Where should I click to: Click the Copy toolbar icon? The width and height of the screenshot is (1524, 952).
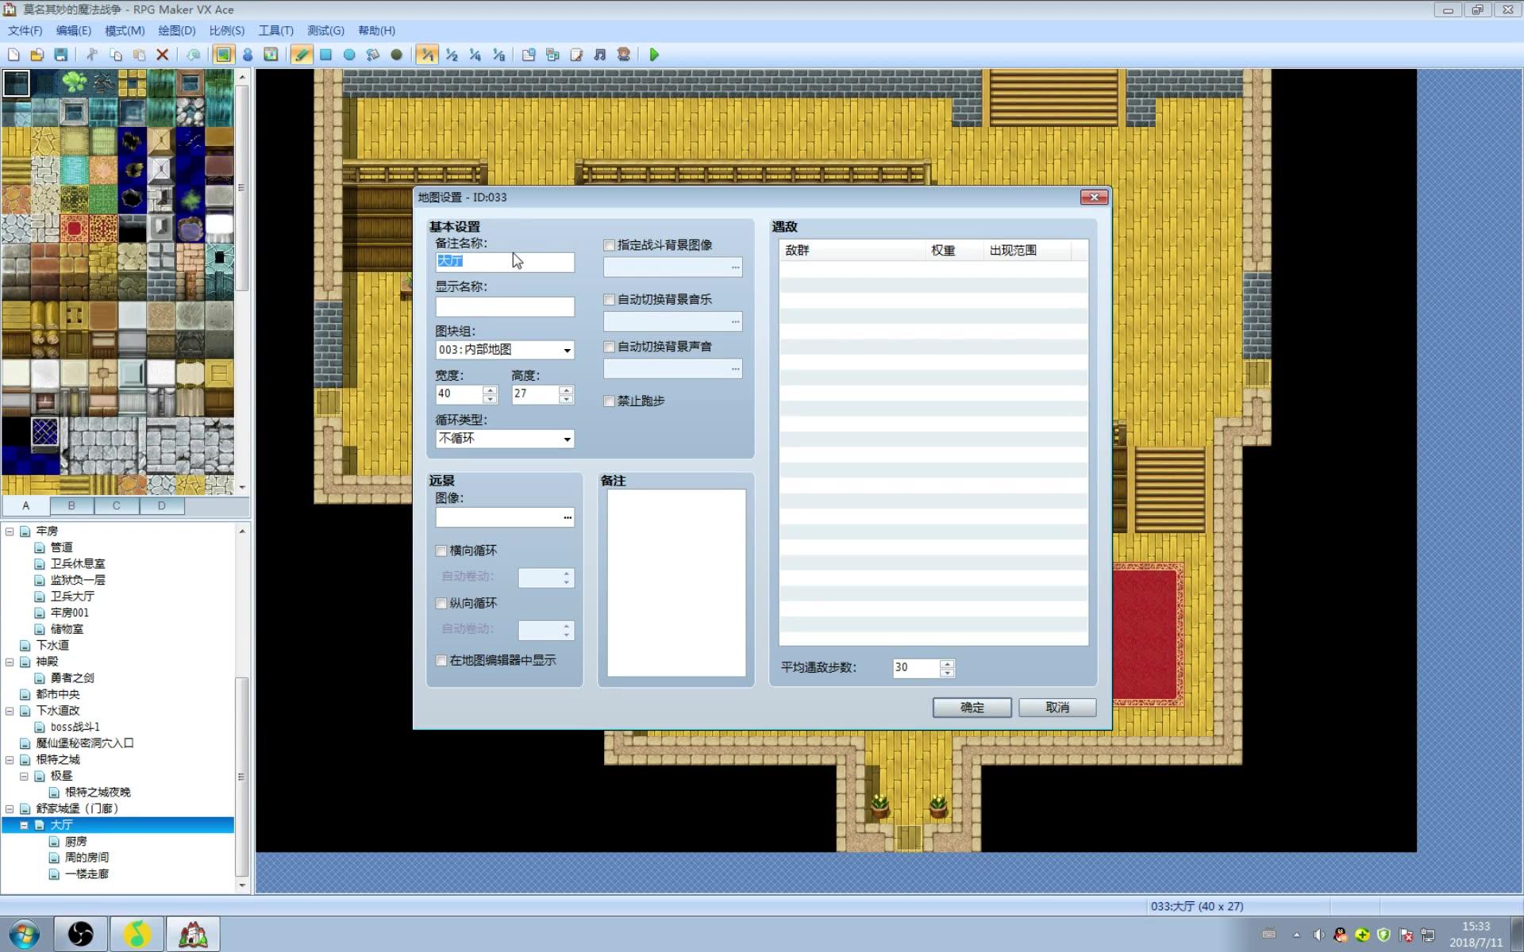tap(116, 55)
